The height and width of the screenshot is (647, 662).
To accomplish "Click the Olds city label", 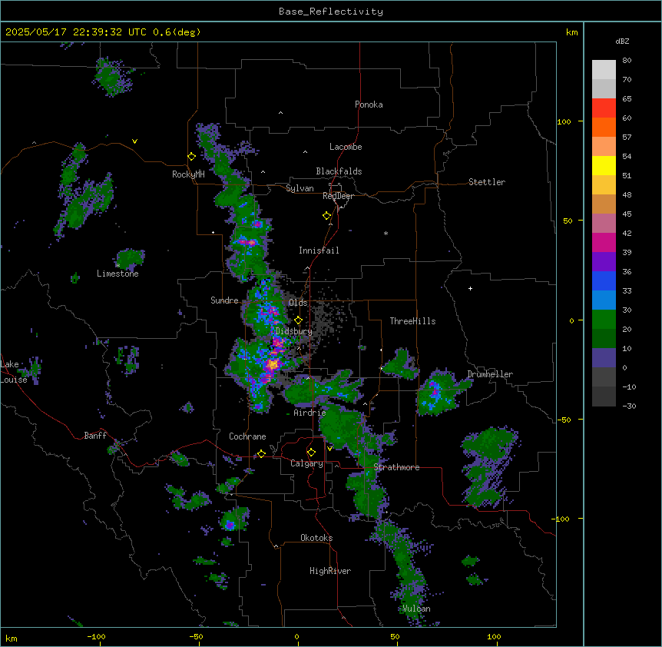I will pos(298,303).
